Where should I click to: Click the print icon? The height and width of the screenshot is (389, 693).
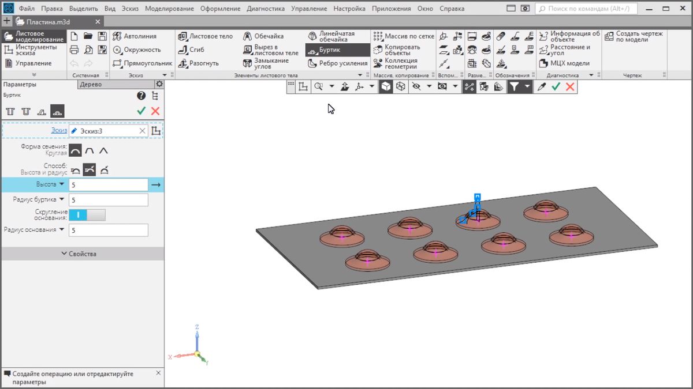point(74,50)
